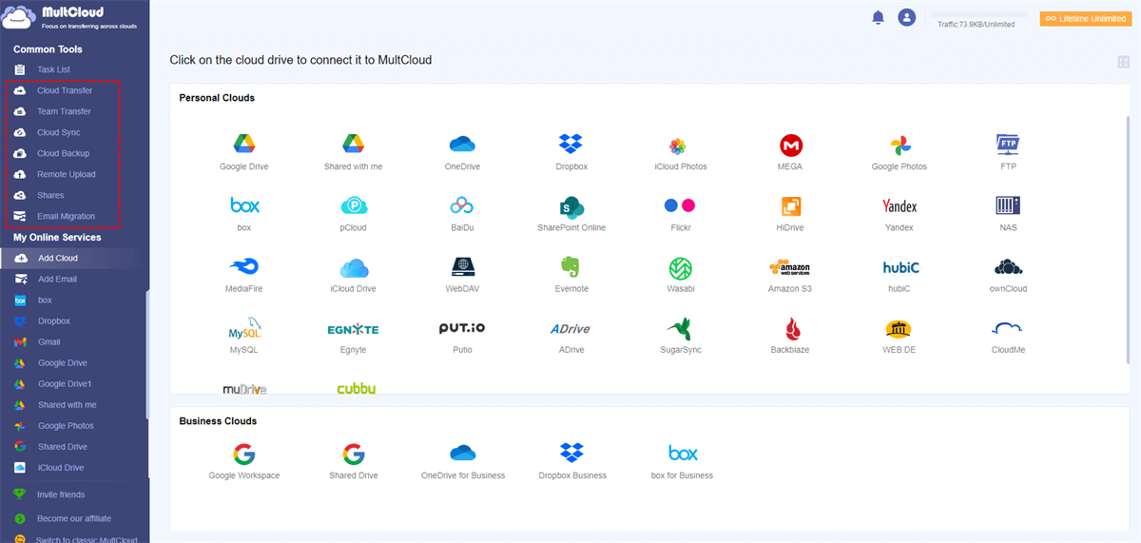The height and width of the screenshot is (543, 1141).
Task: Select the Shared with me cloud icon
Action: [353, 145]
